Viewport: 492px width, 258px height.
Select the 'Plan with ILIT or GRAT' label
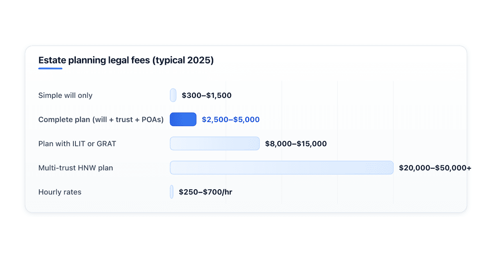pos(77,144)
